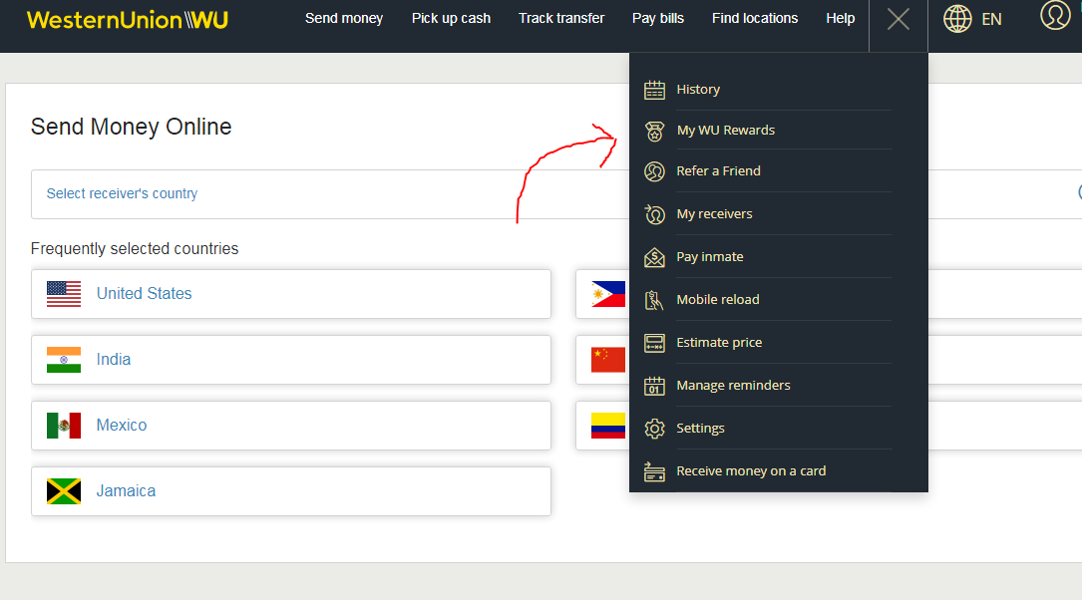
Task: Open Estimate price menu entry
Action: click(x=719, y=342)
